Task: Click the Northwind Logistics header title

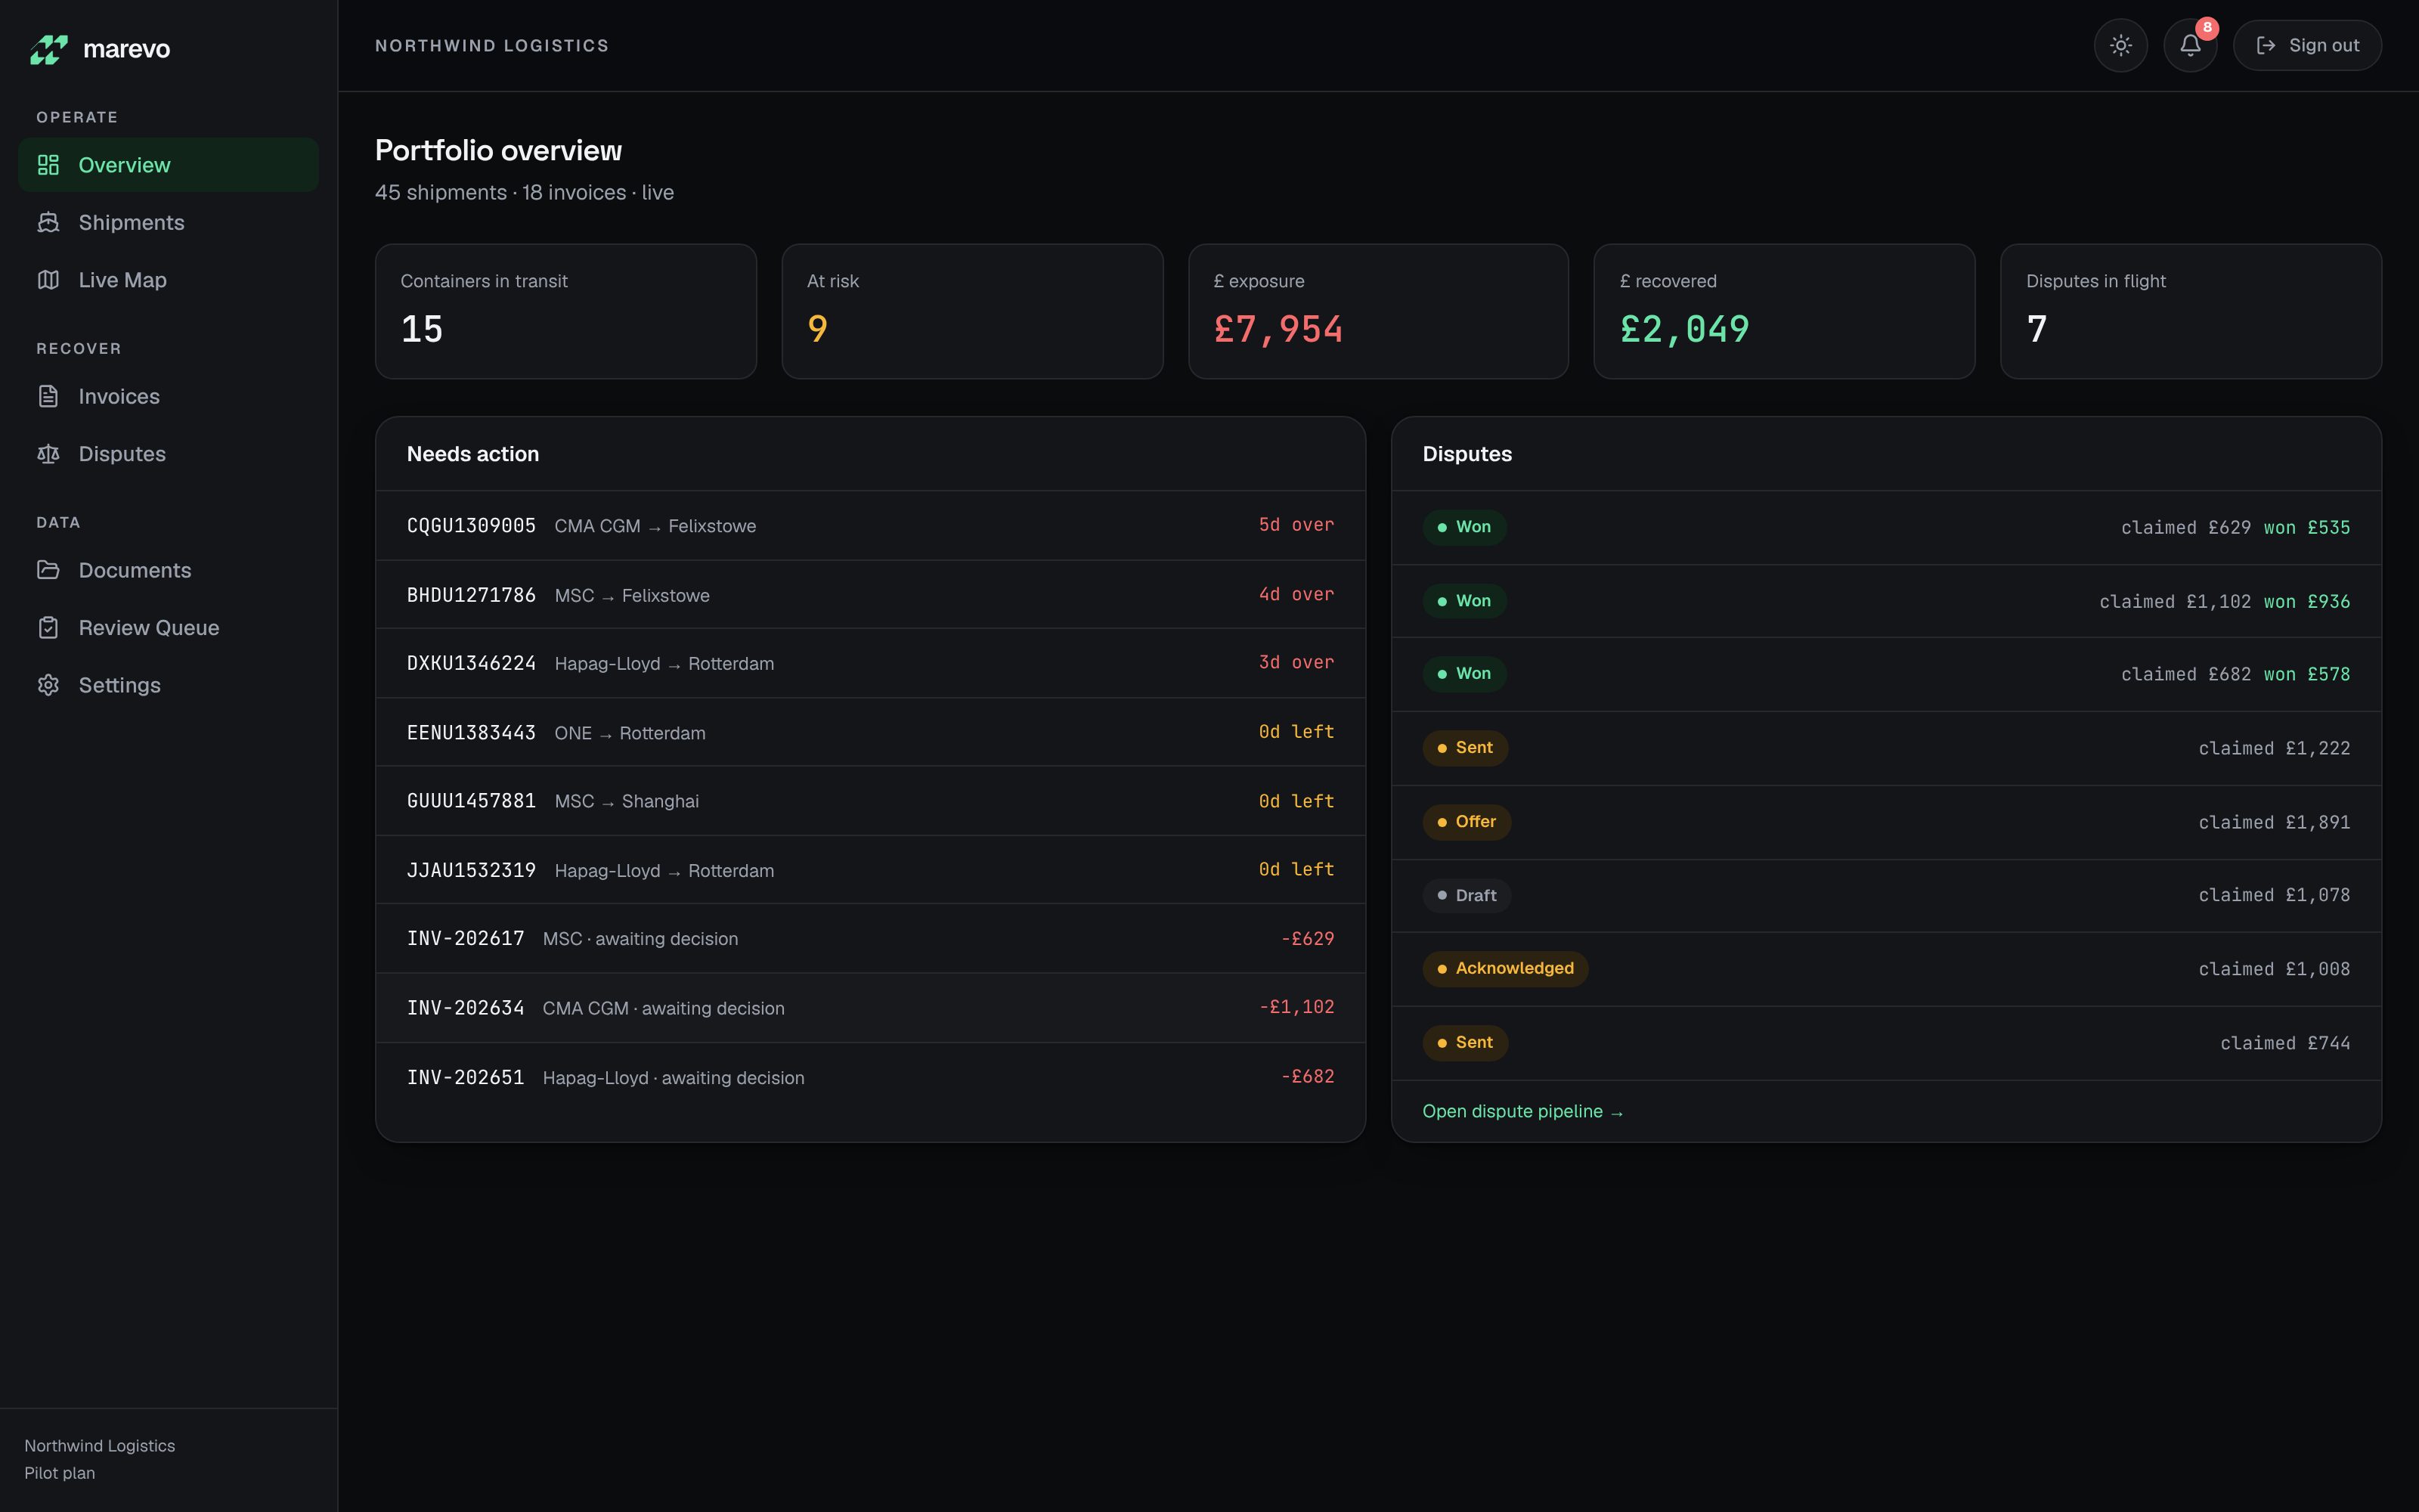Action: click(492, 46)
